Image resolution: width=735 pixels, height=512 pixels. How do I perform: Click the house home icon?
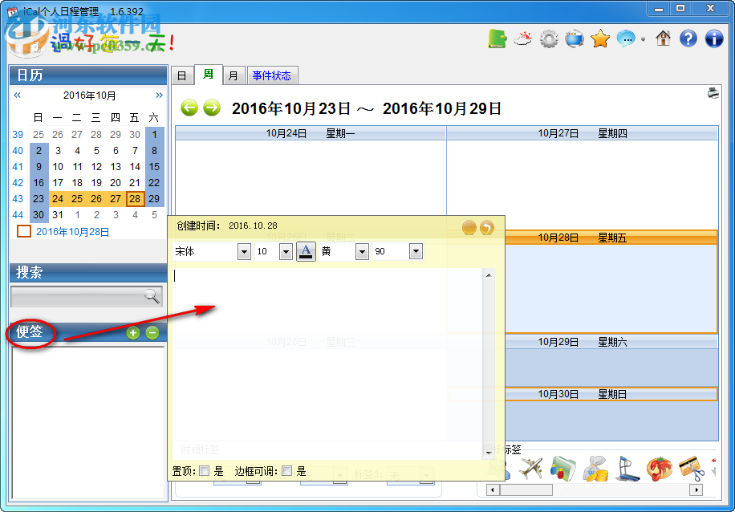tap(663, 38)
